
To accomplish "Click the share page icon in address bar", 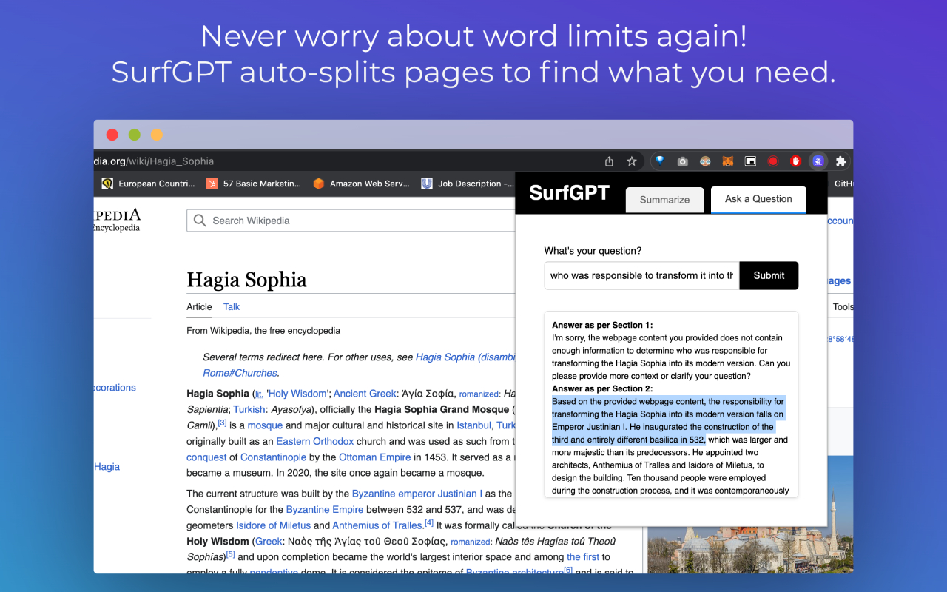I will (610, 161).
